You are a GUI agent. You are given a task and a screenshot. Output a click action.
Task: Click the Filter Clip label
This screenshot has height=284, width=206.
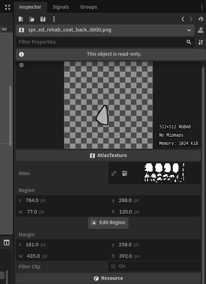29,267
